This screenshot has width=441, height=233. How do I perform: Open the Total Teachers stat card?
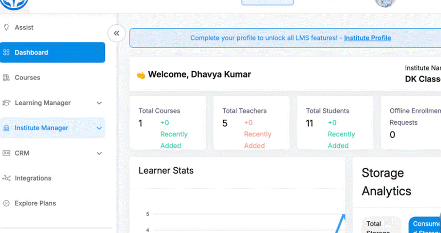pos(251,123)
